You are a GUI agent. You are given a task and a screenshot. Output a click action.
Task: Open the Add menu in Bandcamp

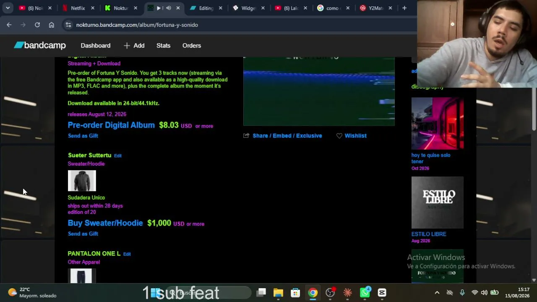click(134, 45)
